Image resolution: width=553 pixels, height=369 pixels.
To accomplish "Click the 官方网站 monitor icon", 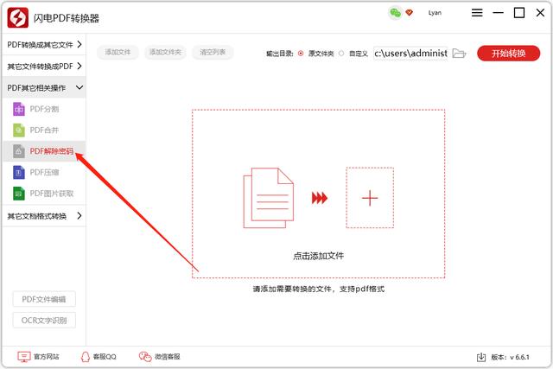I will coord(24,357).
